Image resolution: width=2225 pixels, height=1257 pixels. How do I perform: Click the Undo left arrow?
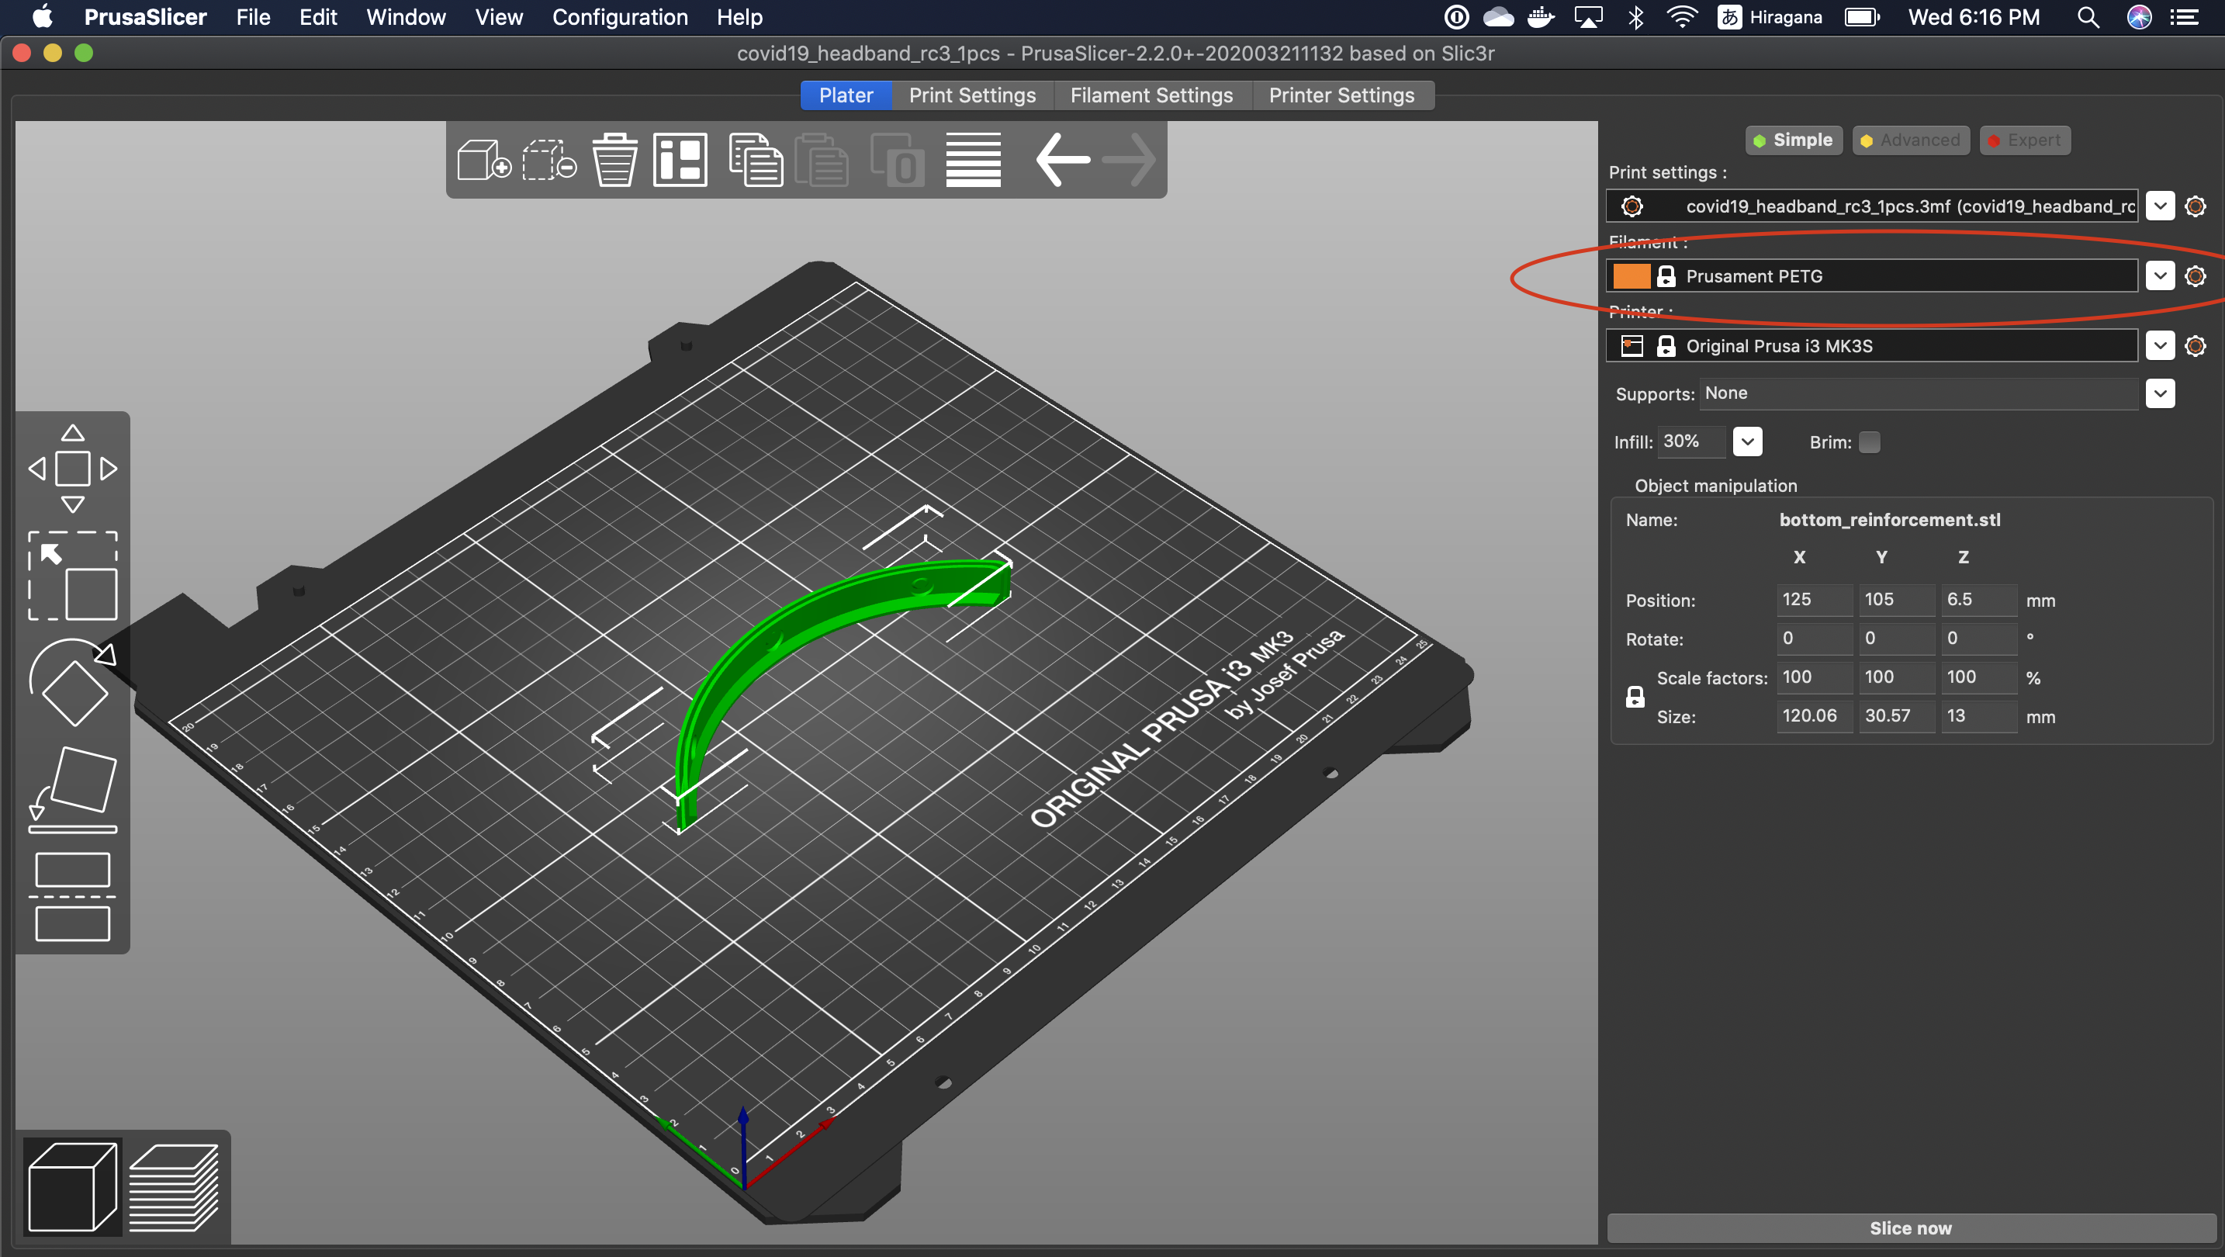1062,159
